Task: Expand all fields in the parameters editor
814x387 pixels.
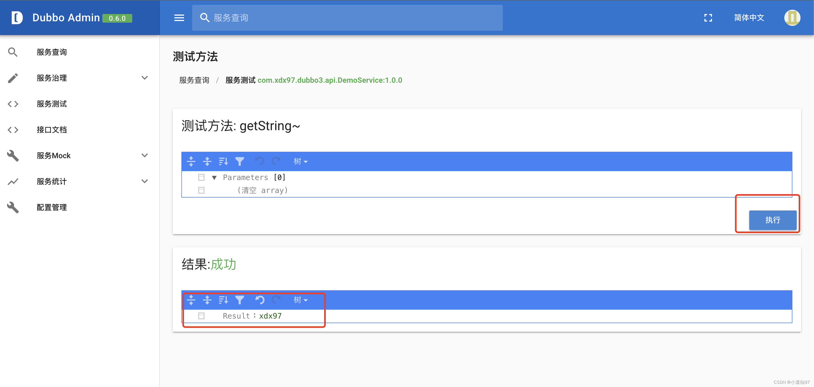Action: (191, 161)
